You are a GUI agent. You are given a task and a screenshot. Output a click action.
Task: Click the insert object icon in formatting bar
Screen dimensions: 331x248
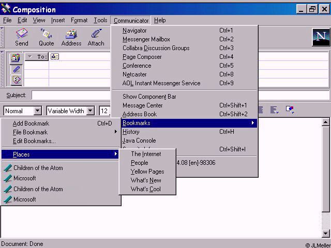point(290,110)
